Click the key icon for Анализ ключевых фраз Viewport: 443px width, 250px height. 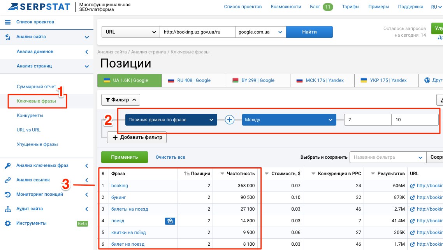8,166
